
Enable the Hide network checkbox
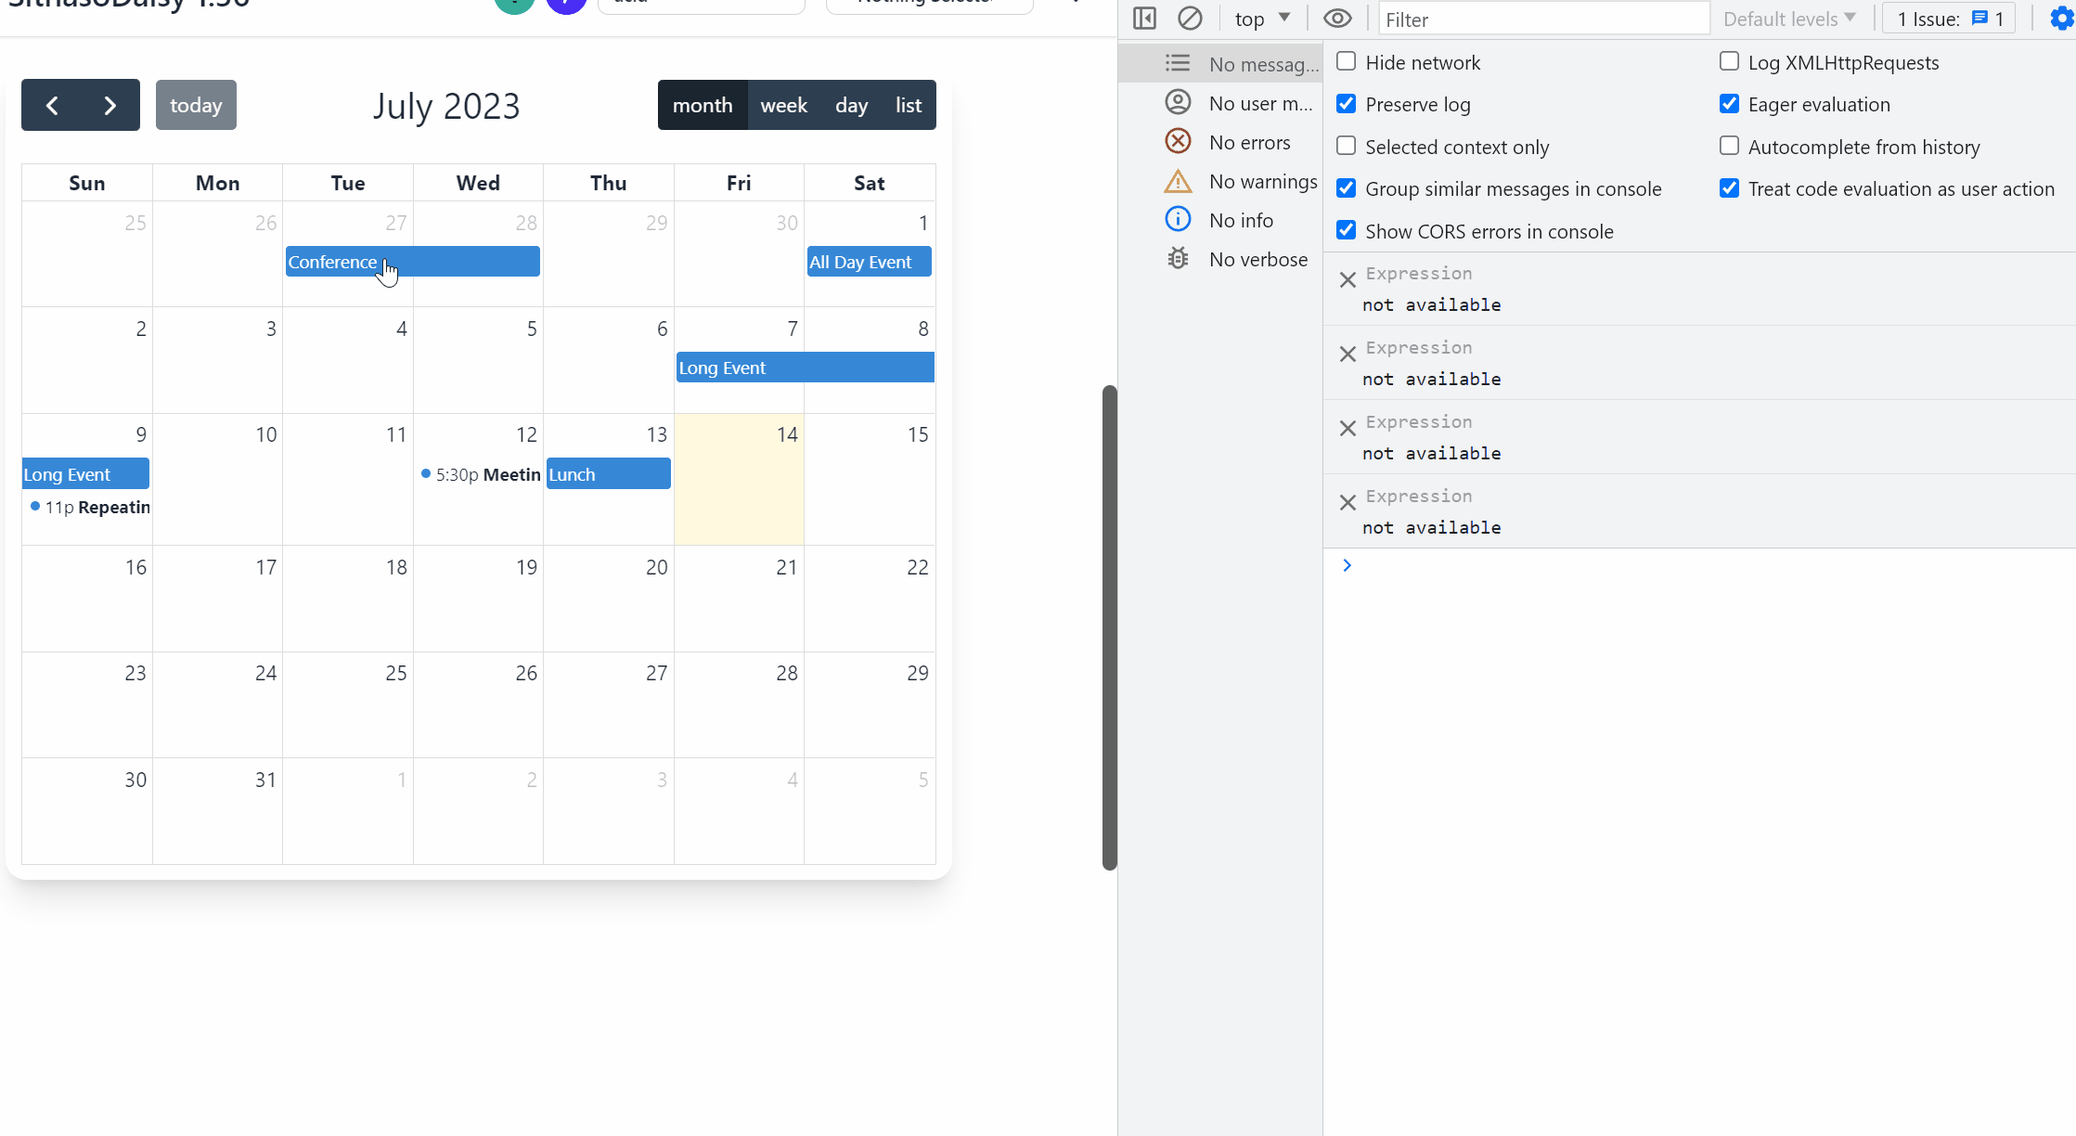pyautogui.click(x=1346, y=60)
